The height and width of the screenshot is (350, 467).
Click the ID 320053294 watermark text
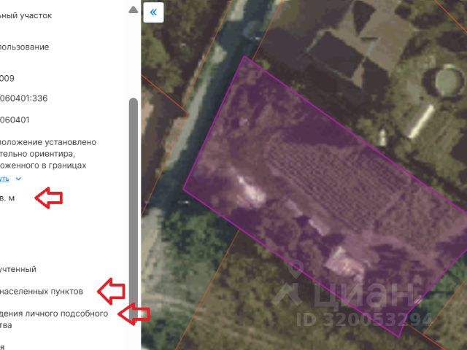[x=364, y=319]
